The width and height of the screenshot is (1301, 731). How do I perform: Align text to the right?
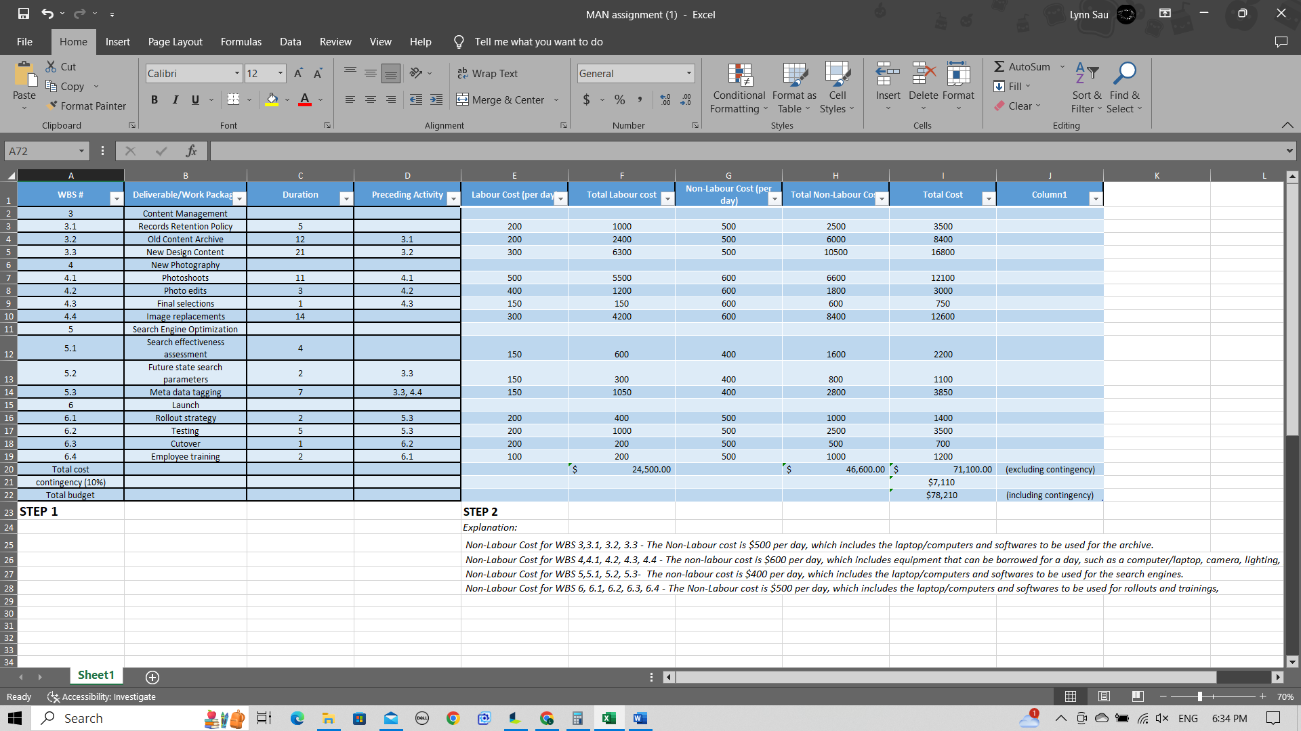click(391, 99)
